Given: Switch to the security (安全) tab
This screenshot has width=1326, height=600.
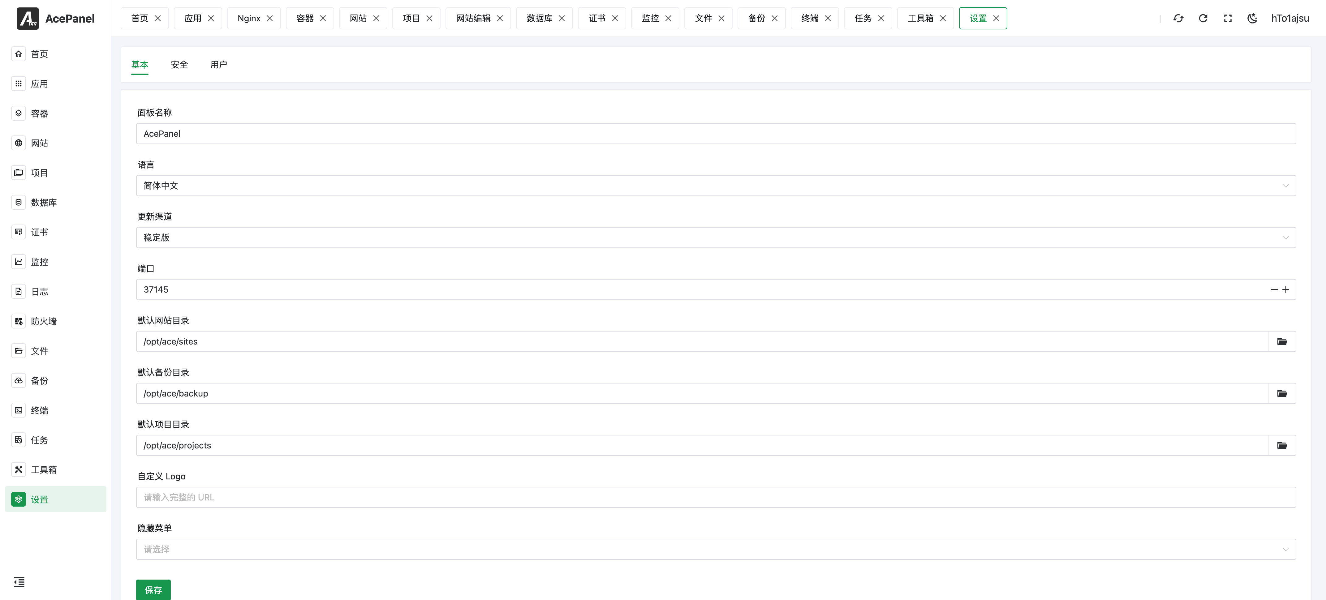Looking at the screenshot, I should [179, 65].
